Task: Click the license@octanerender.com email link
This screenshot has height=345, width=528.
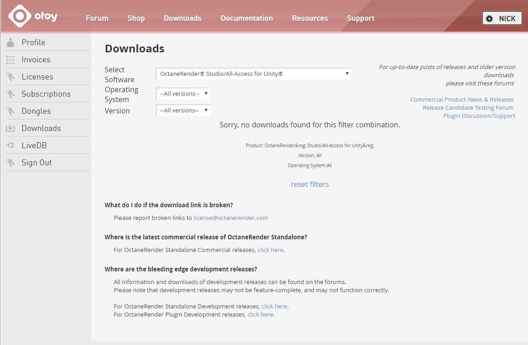Action: click(x=231, y=218)
